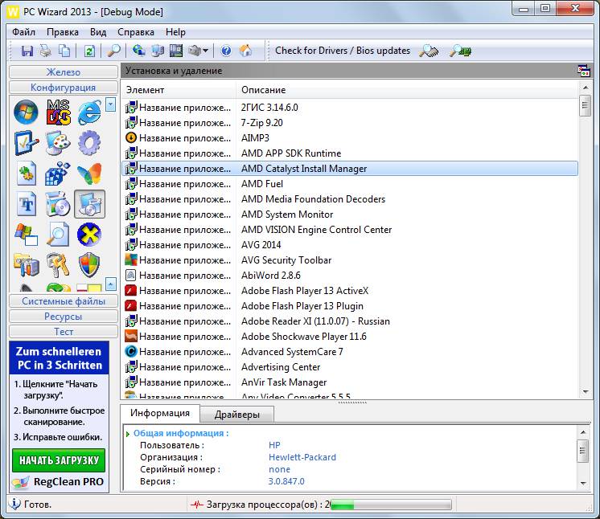Click the sidebar icon list top arrow
Viewport: 600px width, 519px height.
tap(110, 104)
